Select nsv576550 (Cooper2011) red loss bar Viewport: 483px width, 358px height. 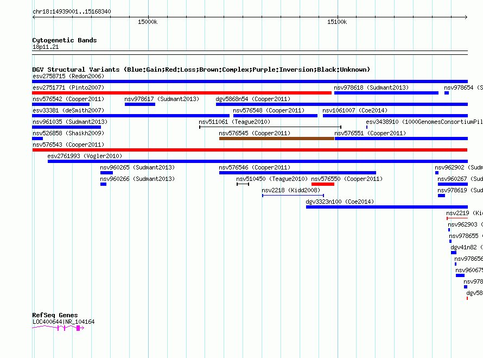click(323, 184)
